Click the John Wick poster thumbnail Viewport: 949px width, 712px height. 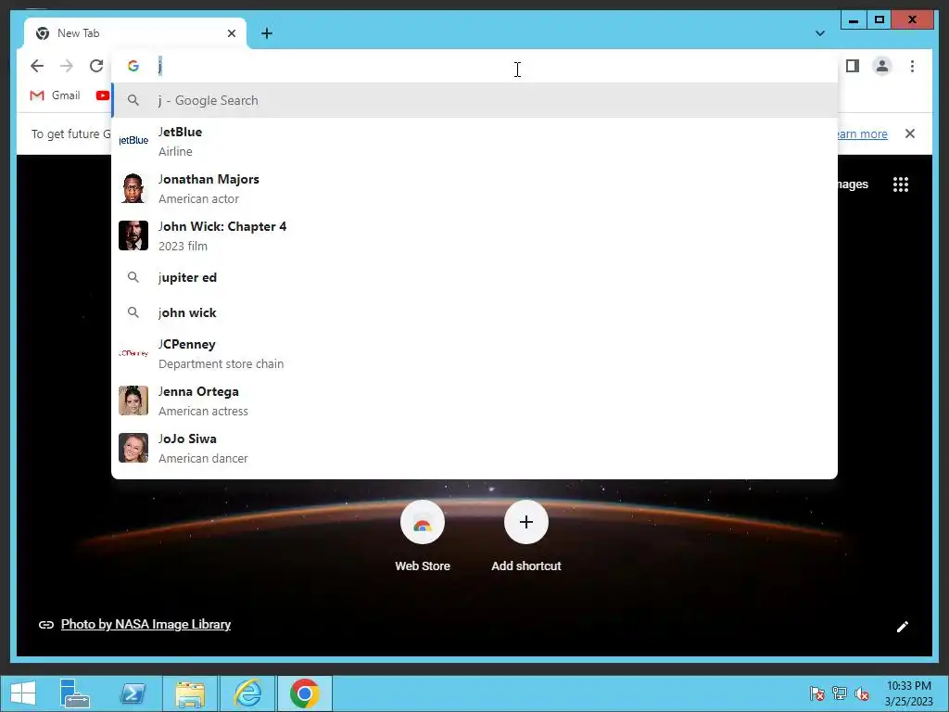[133, 235]
